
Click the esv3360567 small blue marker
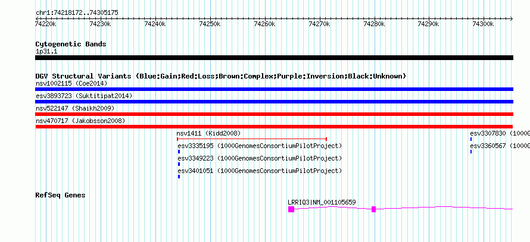click(471, 152)
